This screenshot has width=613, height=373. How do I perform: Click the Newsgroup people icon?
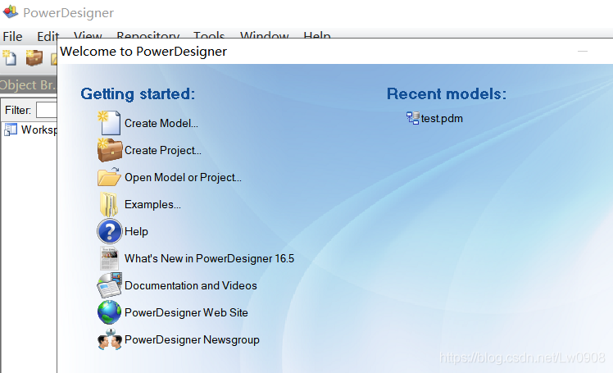(x=110, y=339)
